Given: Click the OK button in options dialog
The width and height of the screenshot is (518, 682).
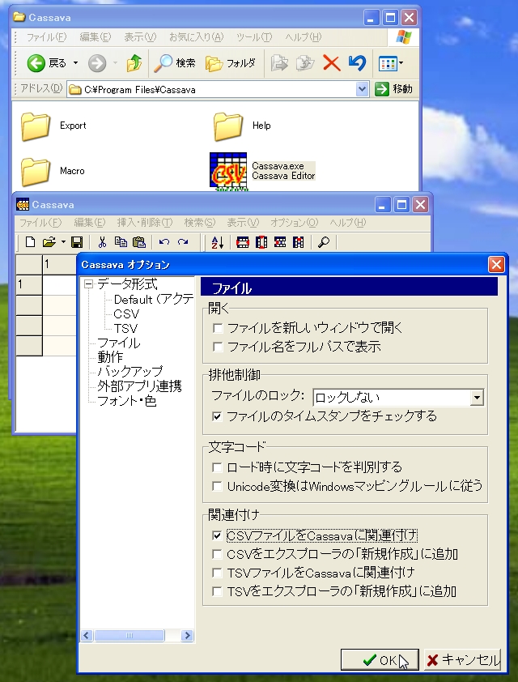Looking at the screenshot, I should (x=380, y=660).
